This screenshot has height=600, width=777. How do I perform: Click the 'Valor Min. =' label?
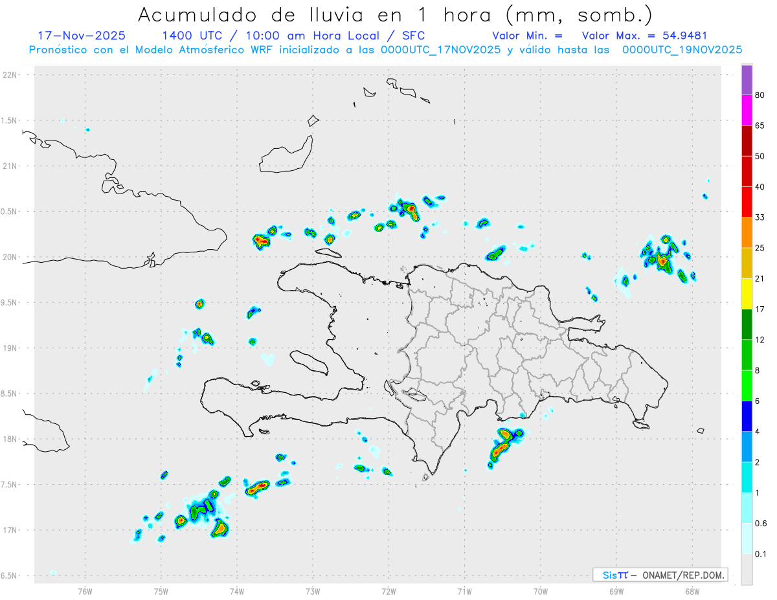click(527, 36)
